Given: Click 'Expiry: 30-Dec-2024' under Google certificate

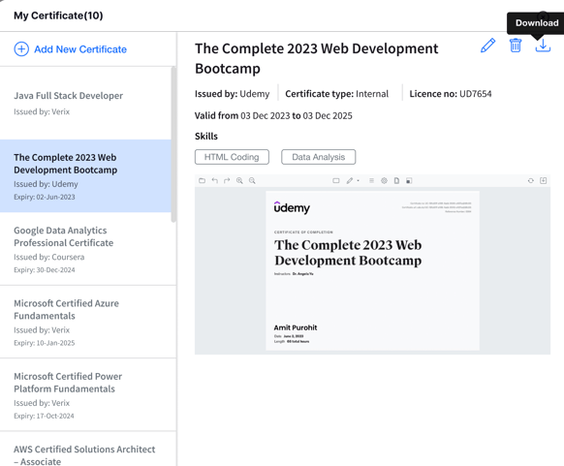Looking at the screenshot, I should [x=45, y=270].
